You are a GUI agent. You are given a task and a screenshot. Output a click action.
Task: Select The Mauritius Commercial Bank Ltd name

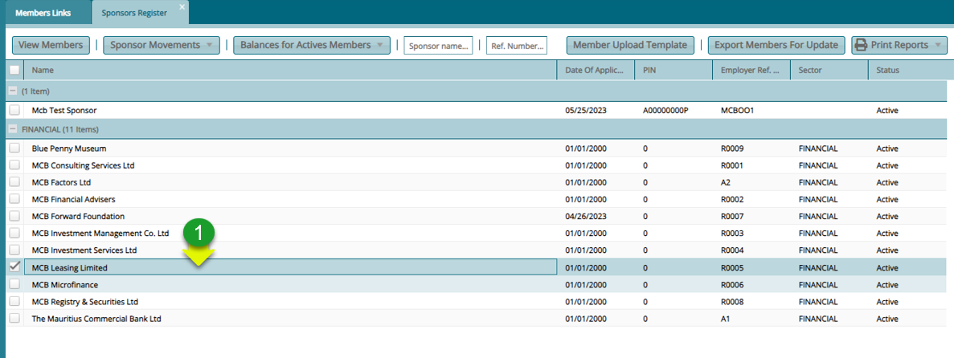click(96, 319)
